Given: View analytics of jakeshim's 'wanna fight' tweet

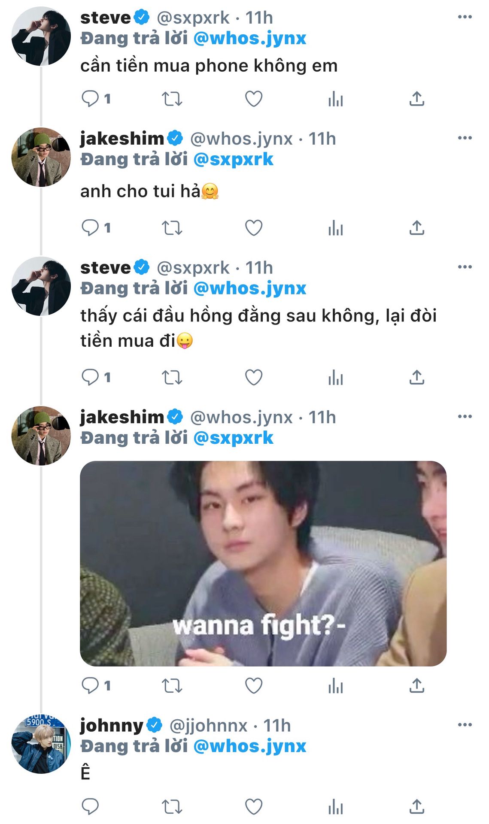Looking at the screenshot, I should coord(335,686).
